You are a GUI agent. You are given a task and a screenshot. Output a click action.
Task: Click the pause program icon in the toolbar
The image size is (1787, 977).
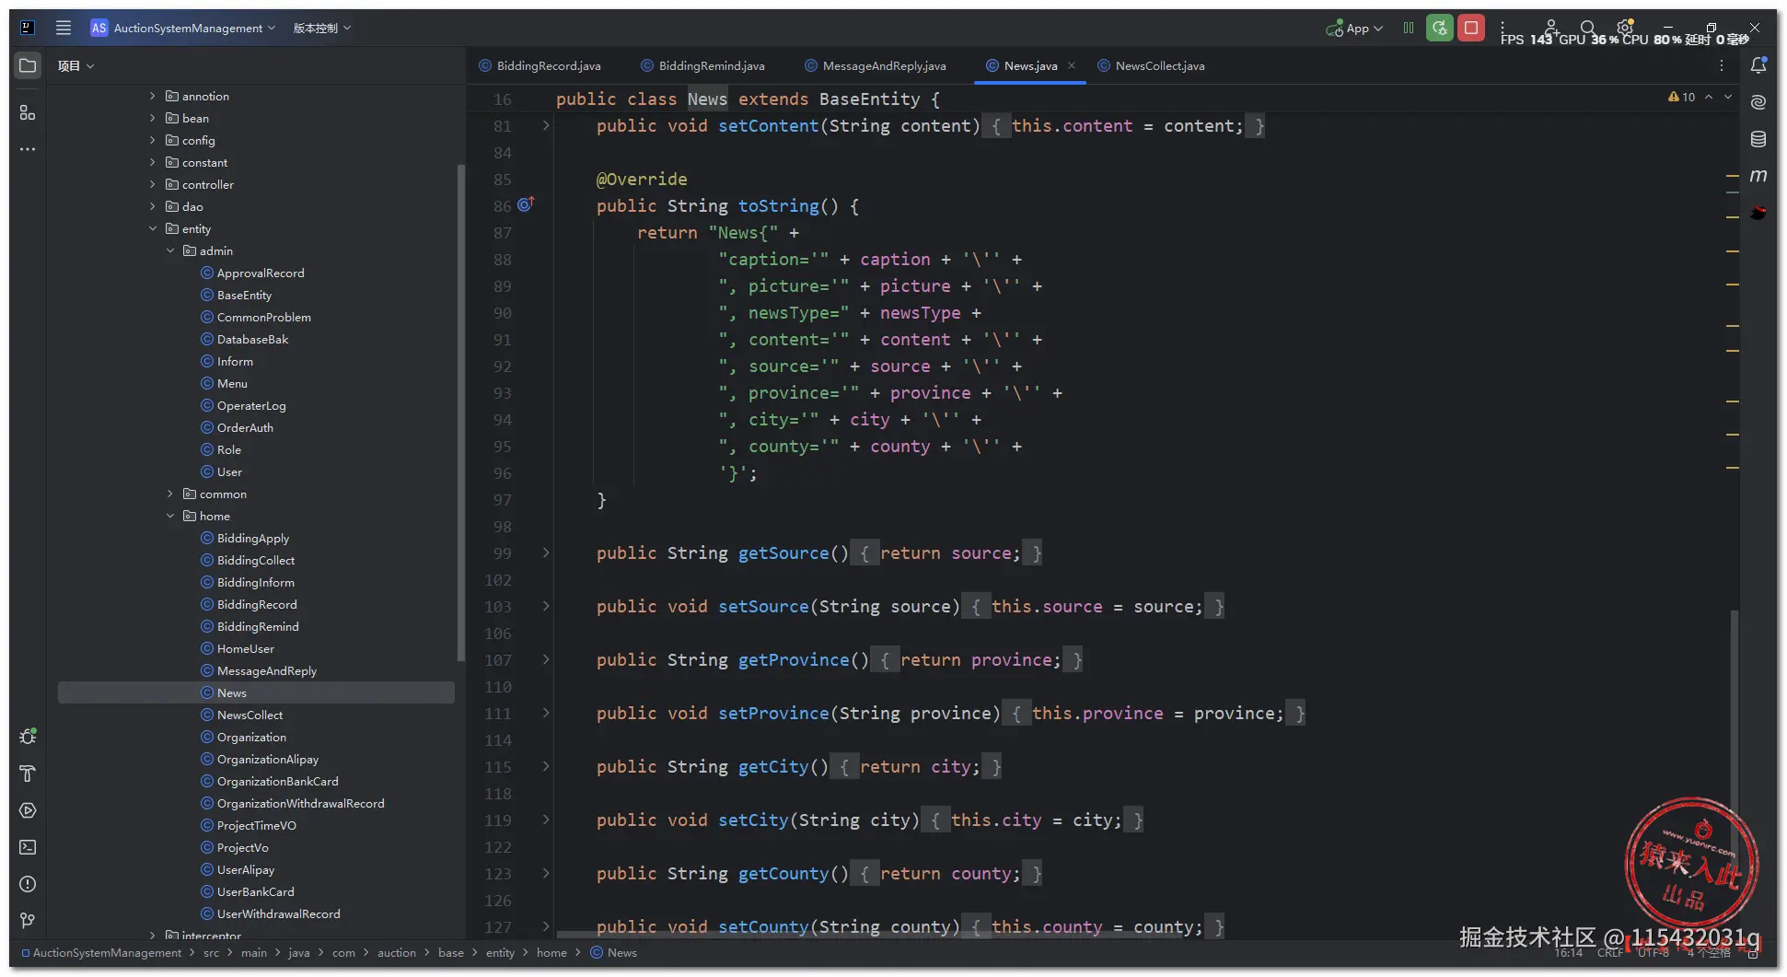point(1409,28)
